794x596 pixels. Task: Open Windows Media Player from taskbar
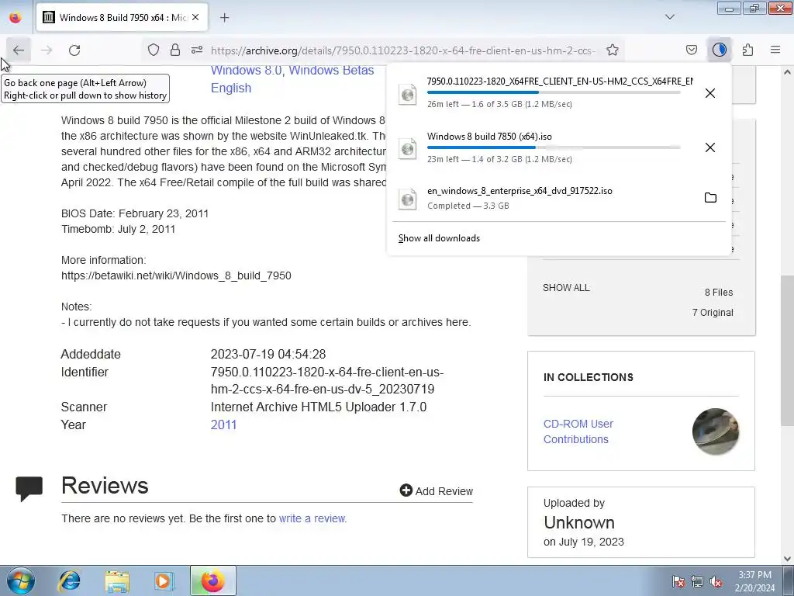click(x=164, y=580)
